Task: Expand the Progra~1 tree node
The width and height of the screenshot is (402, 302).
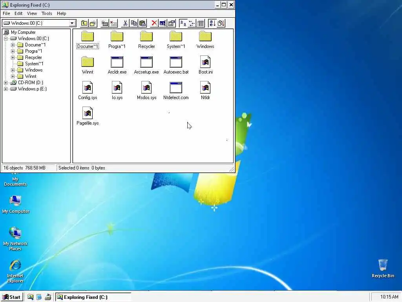Action: point(13,51)
